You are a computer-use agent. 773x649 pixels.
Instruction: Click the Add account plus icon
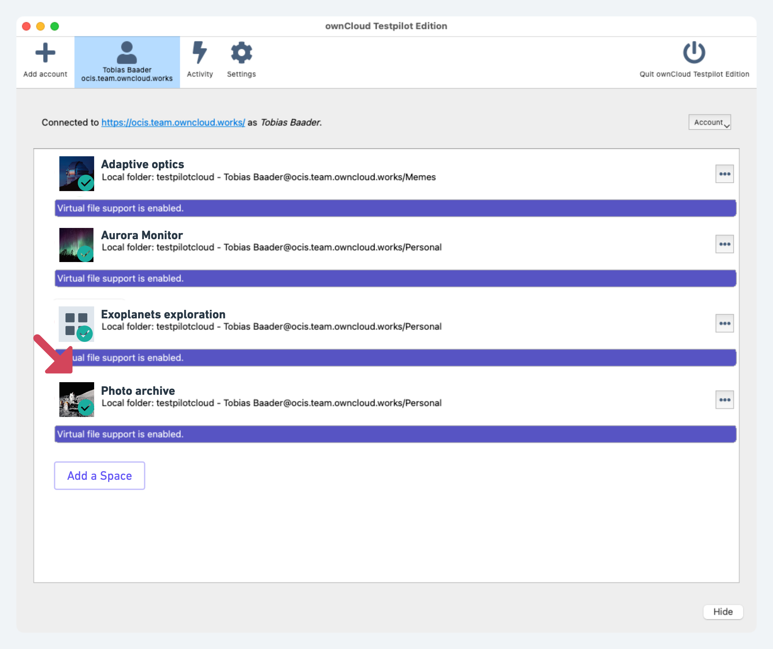click(45, 53)
